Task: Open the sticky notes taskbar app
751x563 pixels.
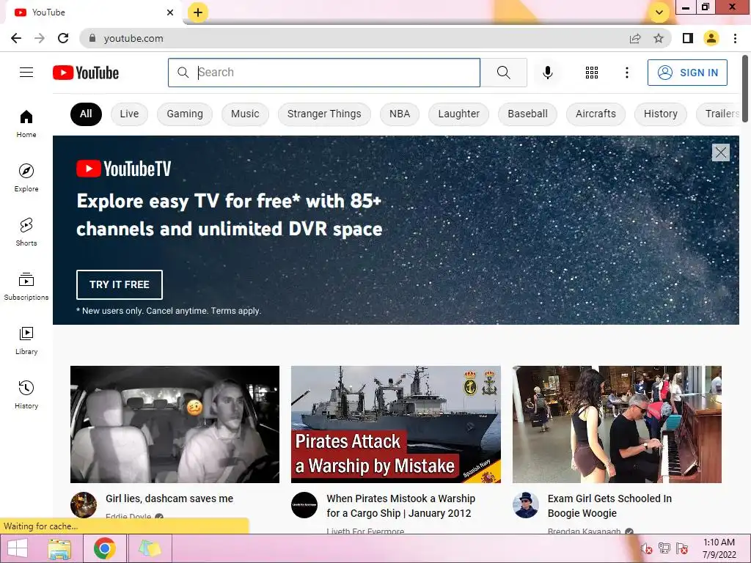Action: (150, 548)
